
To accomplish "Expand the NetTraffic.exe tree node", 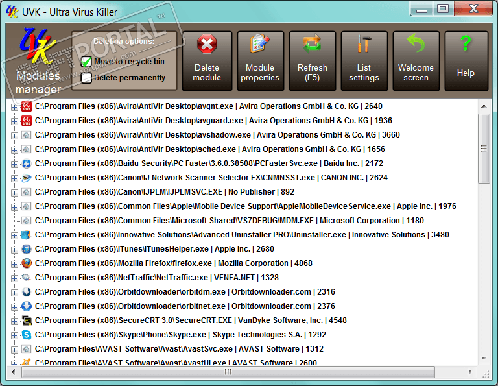I will click(x=14, y=278).
